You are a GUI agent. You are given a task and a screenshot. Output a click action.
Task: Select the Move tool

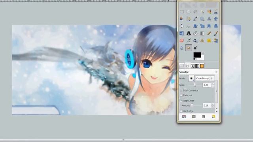point(216,19)
